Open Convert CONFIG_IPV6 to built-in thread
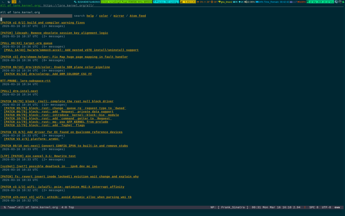345x216 pixels. point(64,146)
